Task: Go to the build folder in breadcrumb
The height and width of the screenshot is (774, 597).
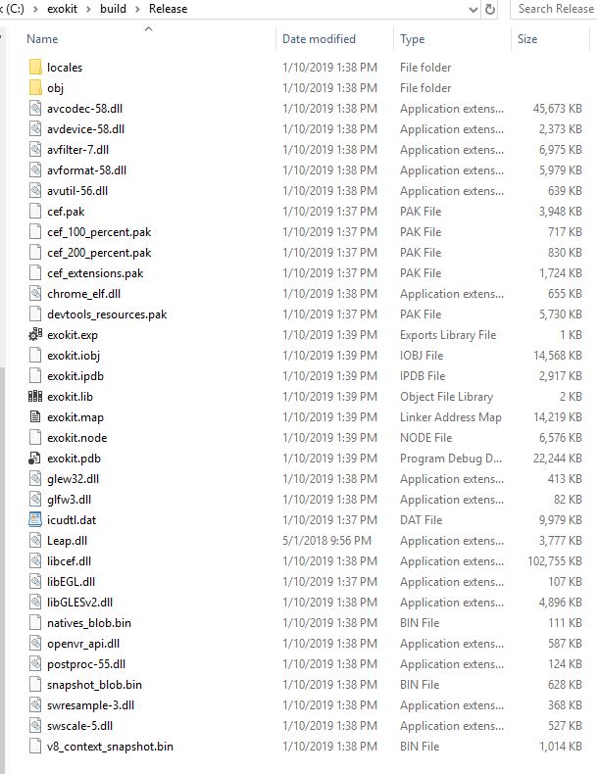Action: [x=113, y=9]
